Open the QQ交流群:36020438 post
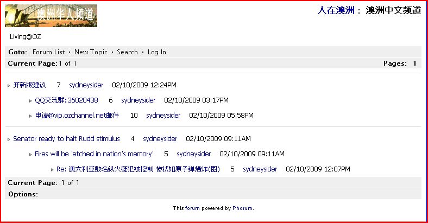This screenshot has height=223, width=428. 66,100
